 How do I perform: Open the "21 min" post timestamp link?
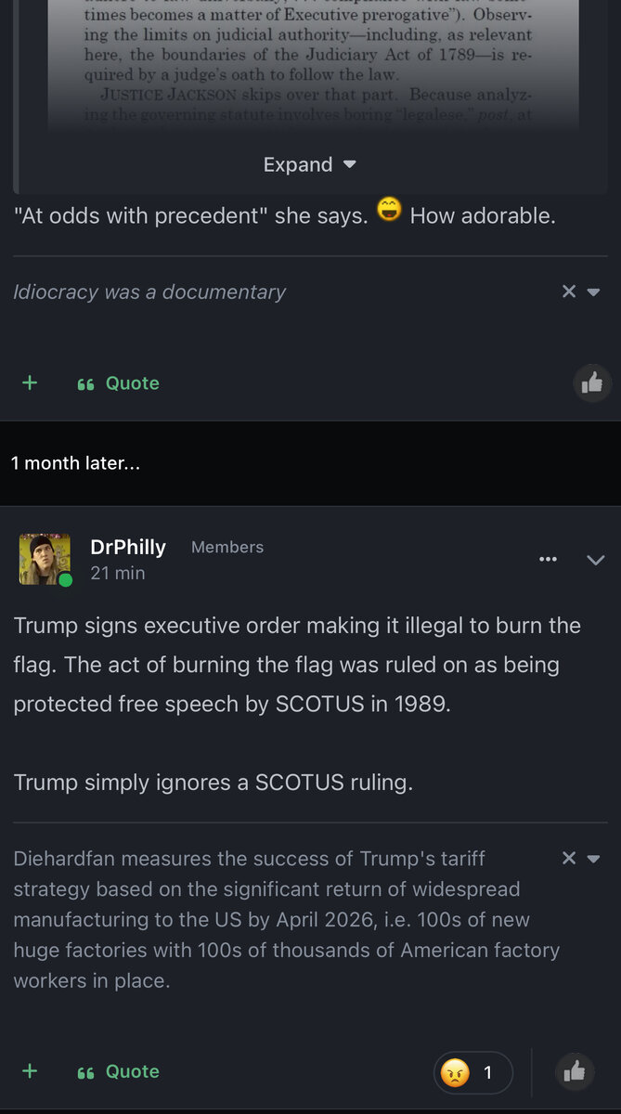[117, 574]
